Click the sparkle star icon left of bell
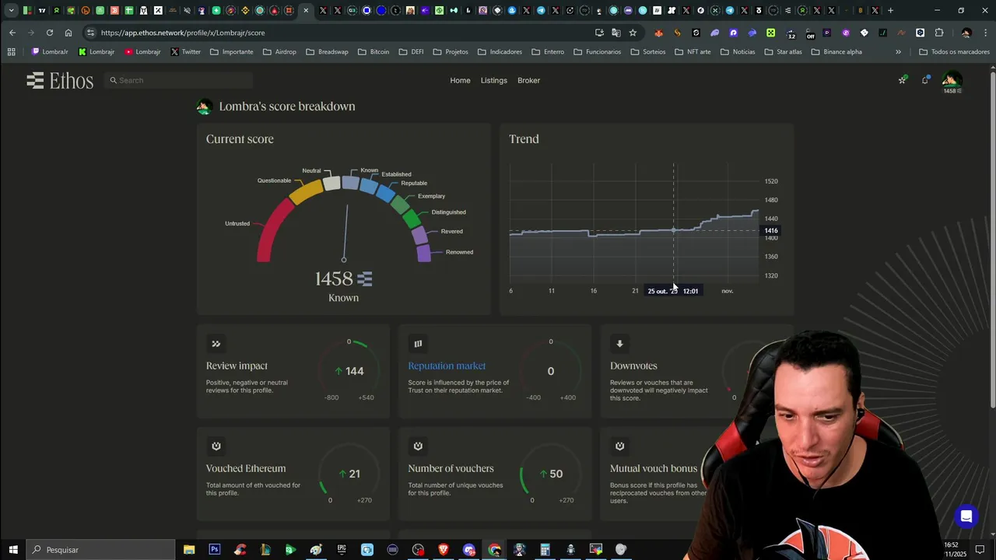 pos(903,79)
